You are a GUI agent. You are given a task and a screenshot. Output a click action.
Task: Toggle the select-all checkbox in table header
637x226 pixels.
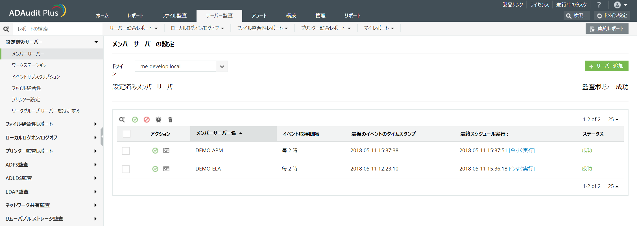(126, 134)
